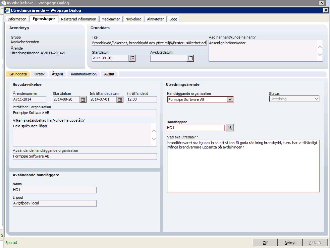
Task: Open the Orsak sub-tab
Action: coord(40,74)
